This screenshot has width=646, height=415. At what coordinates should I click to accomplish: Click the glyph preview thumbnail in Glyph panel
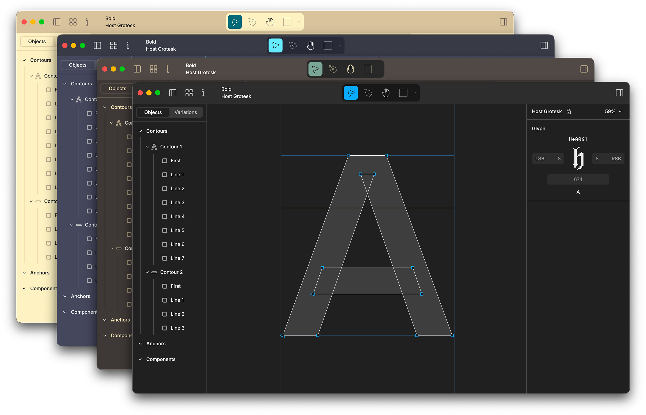click(x=578, y=158)
